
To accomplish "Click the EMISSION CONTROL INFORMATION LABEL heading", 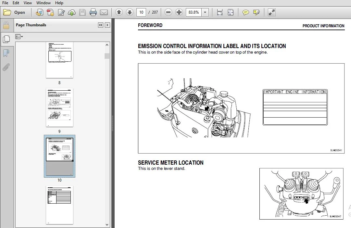I will (212, 46).
